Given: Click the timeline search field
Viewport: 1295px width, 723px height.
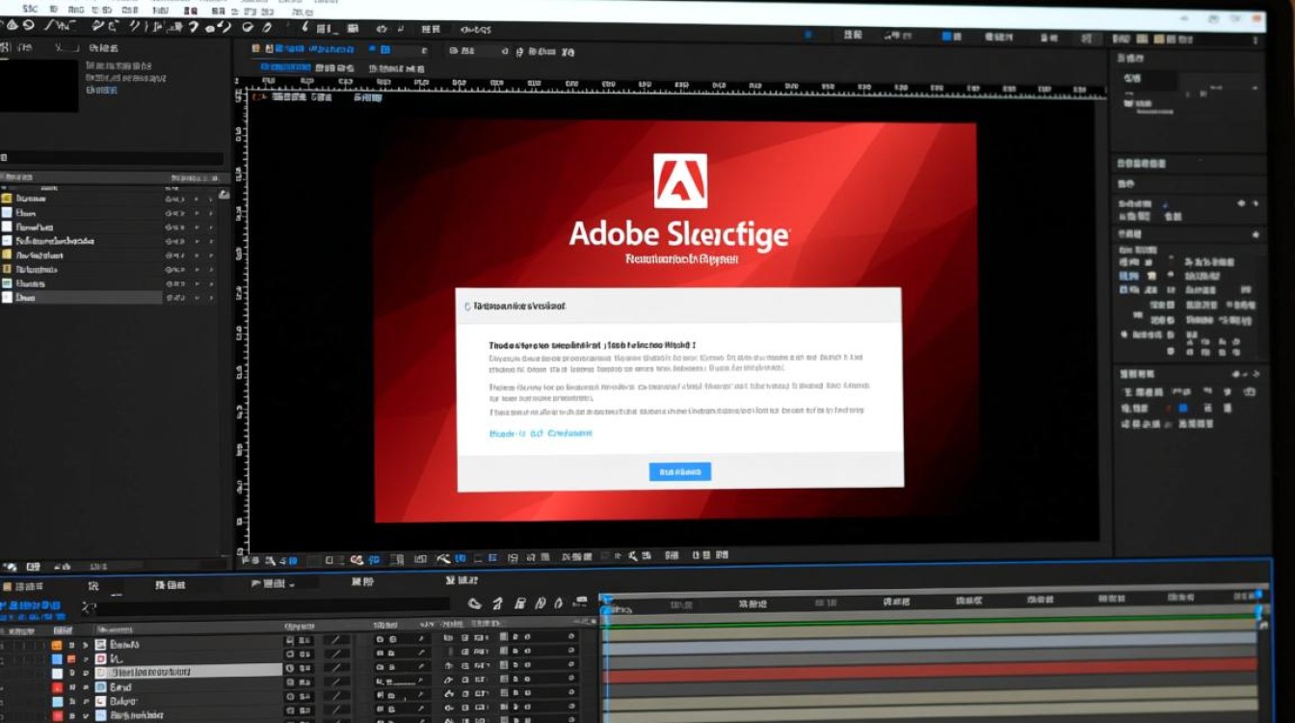Looking at the screenshot, I should point(275,605).
